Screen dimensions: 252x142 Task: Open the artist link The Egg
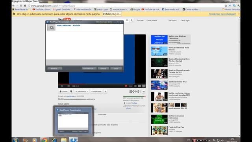click(134, 103)
